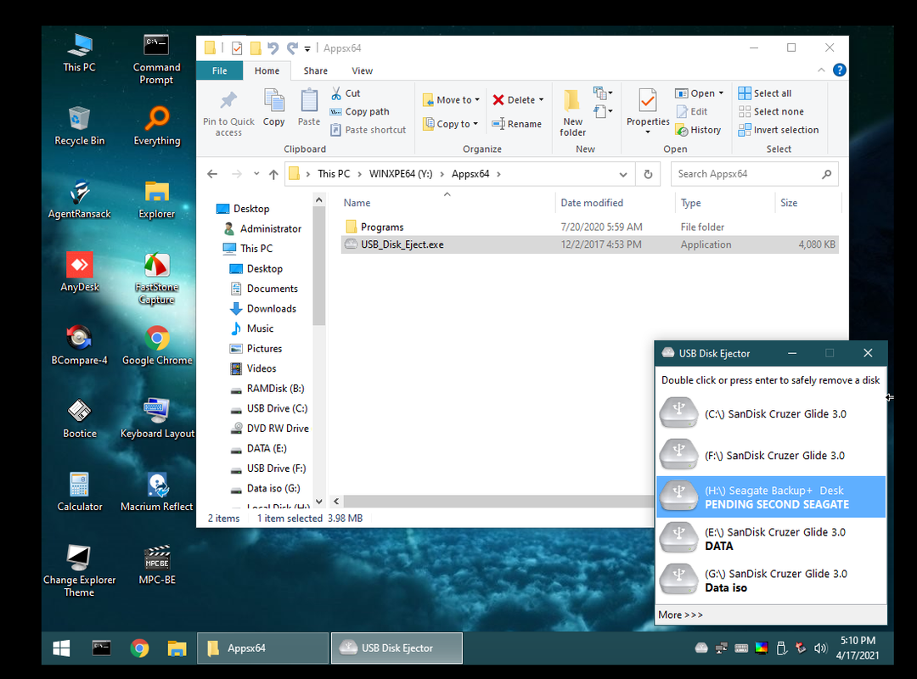Click More >>> in USB Disk Ejector
Screen dimensions: 917x679
tap(680, 614)
